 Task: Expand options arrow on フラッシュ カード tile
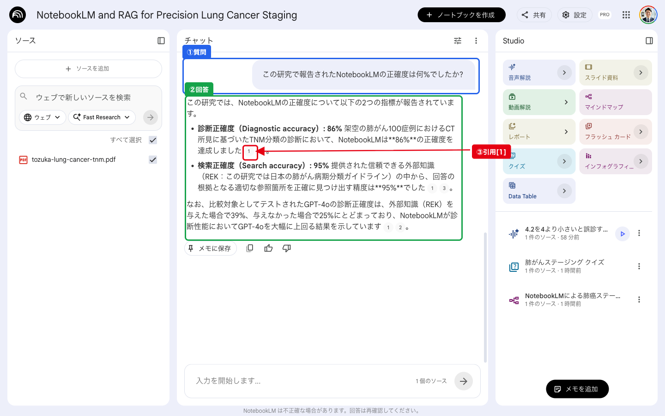(x=641, y=132)
